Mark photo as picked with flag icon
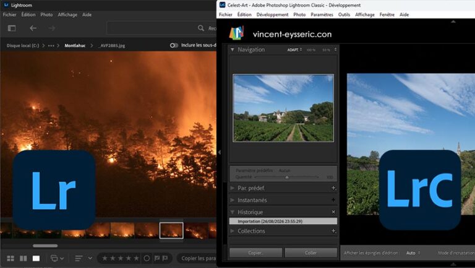Viewport: 475px width, 268px height. [x=157, y=258]
